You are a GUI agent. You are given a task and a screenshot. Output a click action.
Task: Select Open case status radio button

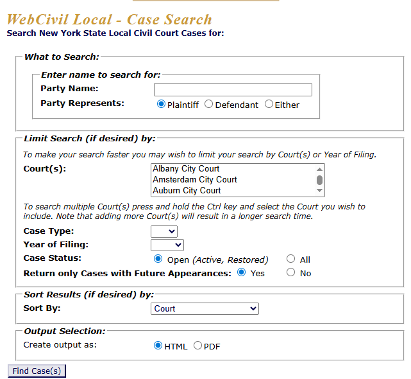coord(158,259)
